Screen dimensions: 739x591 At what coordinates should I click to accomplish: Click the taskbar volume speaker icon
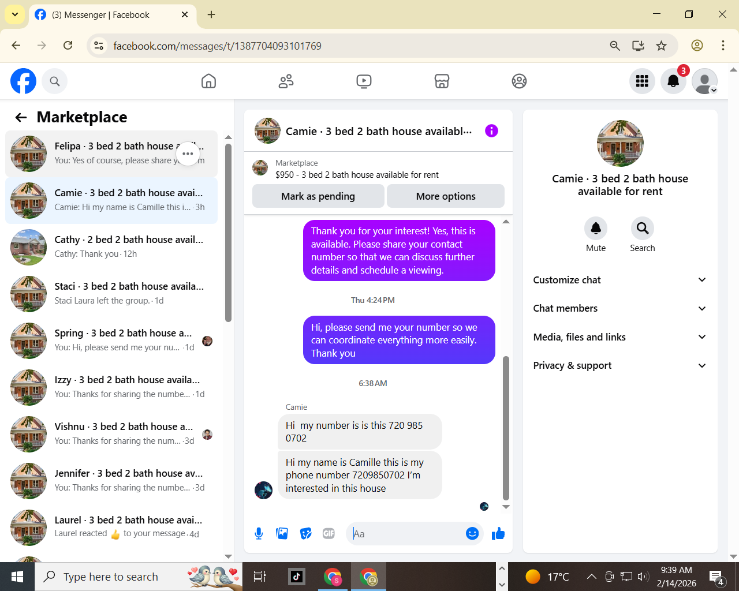pos(643,577)
